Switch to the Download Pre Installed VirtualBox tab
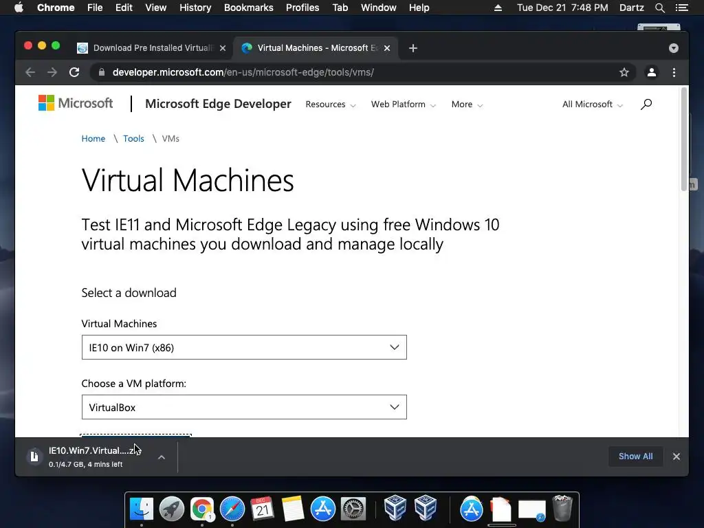704x528 pixels. 153,48
